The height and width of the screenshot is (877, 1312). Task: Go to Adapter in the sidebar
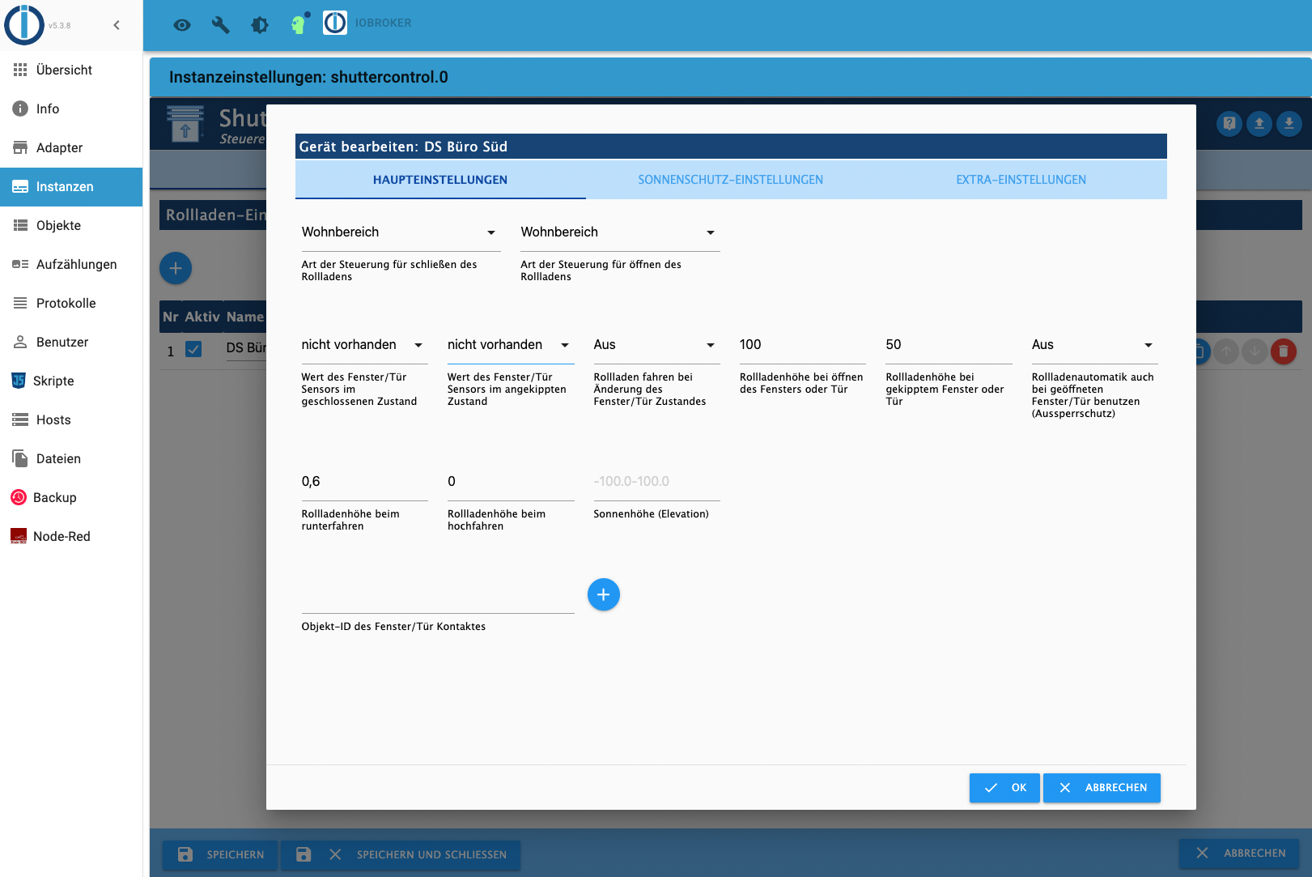click(x=71, y=148)
